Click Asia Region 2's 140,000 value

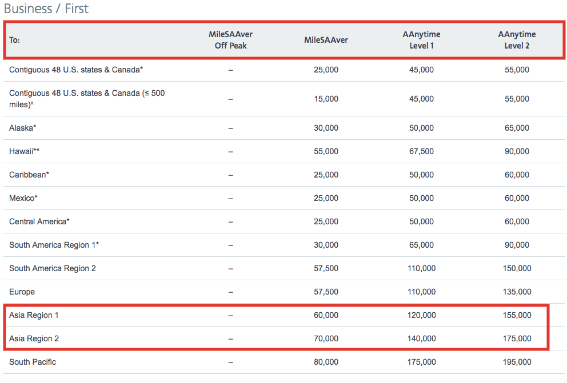422,339
